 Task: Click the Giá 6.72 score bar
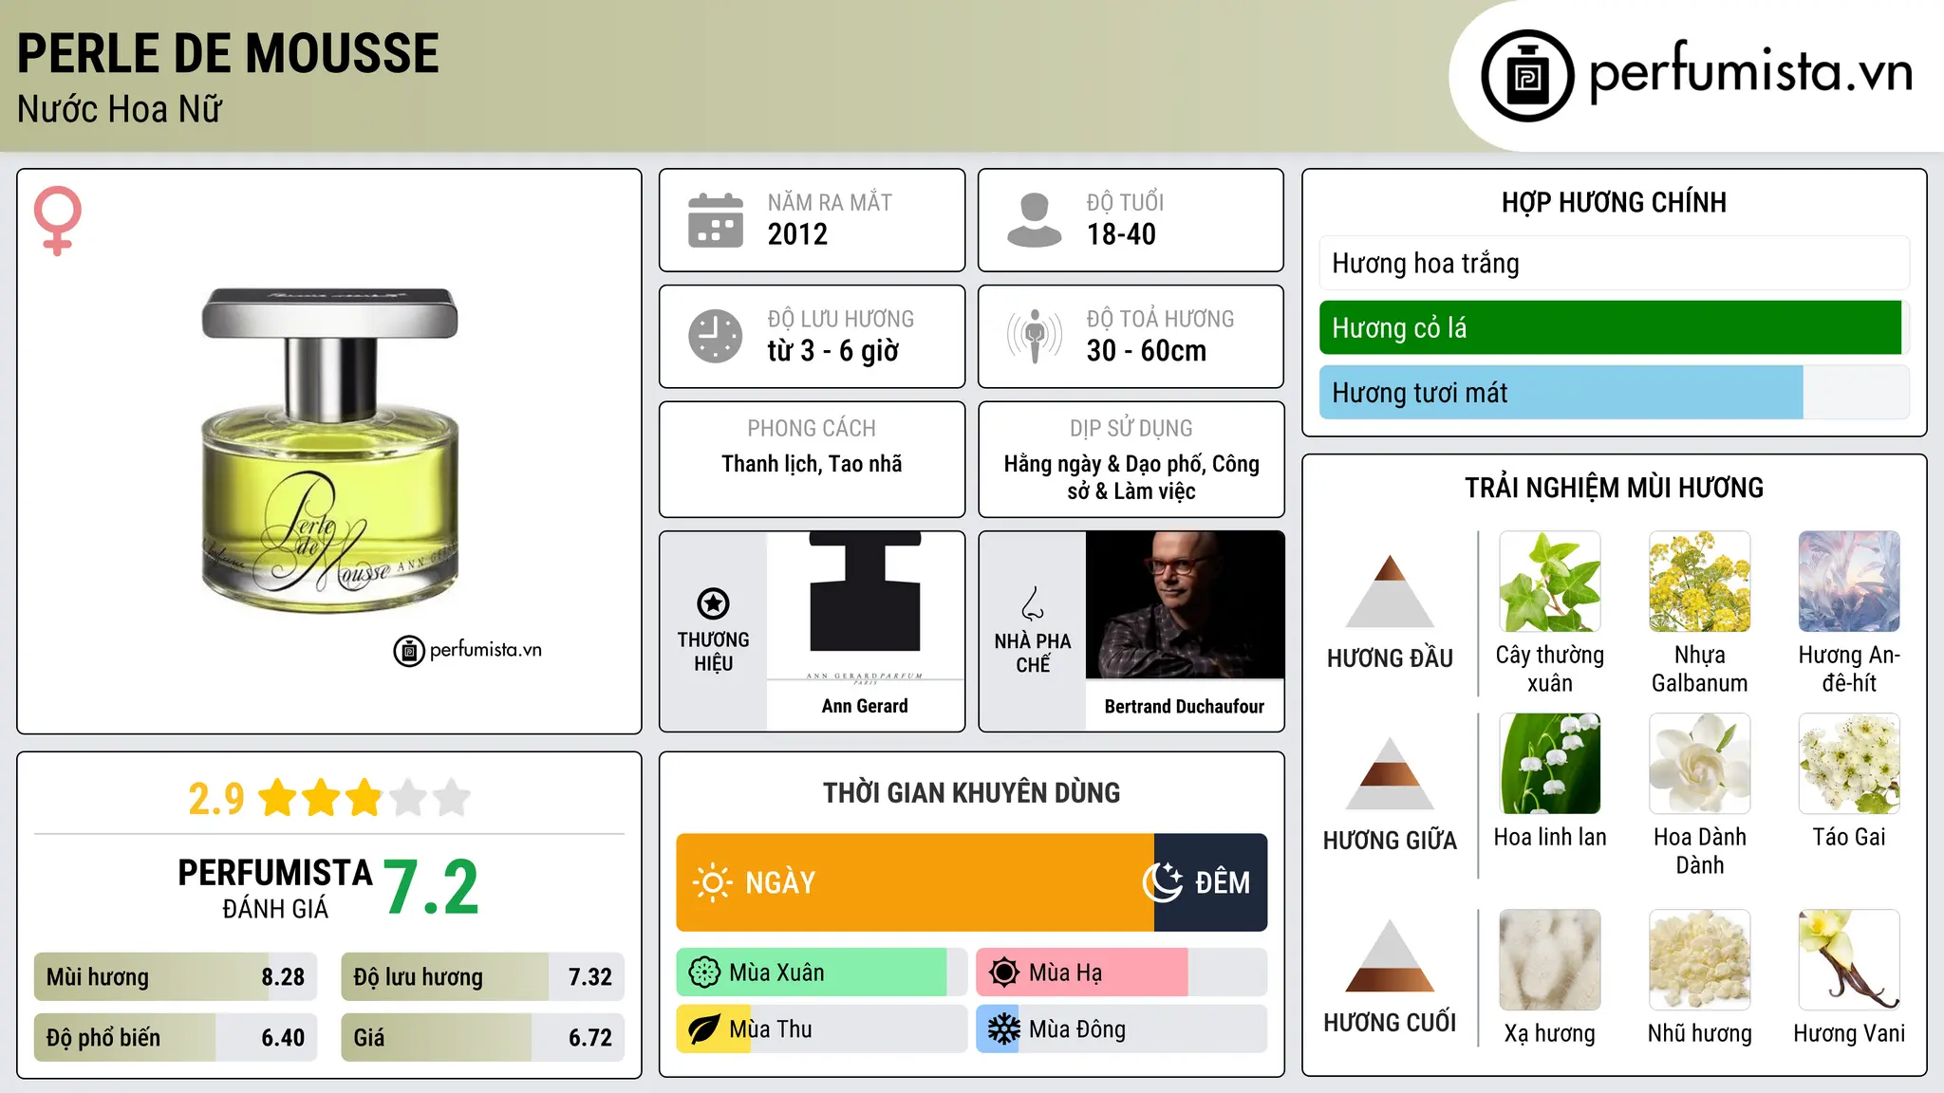pyautogui.click(x=483, y=1037)
